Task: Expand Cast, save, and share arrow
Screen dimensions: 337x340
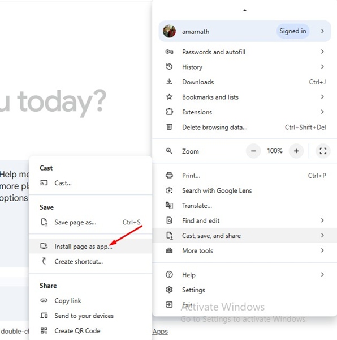Action: click(x=322, y=235)
